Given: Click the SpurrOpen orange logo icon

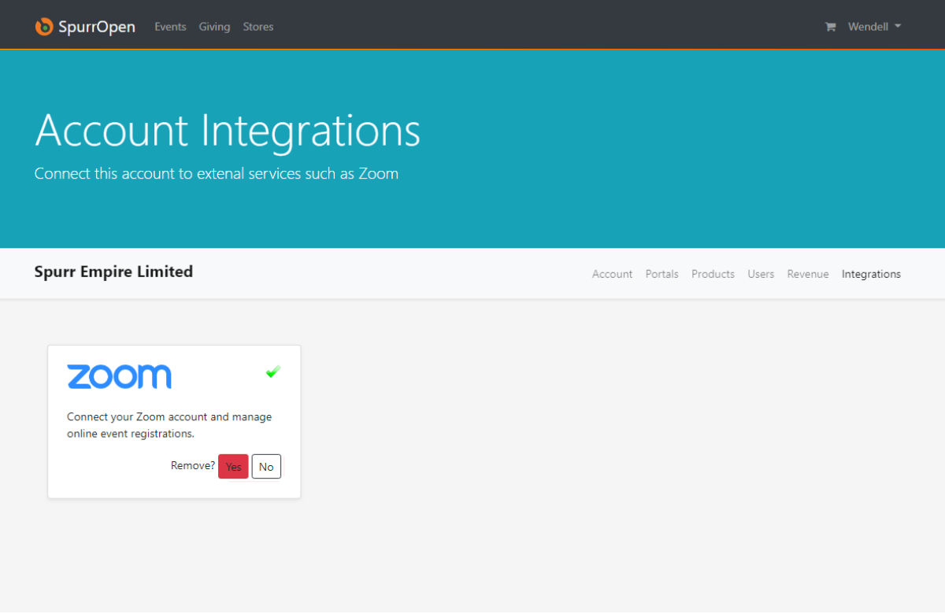Looking at the screenshot, I should click(x=44, y=27).
